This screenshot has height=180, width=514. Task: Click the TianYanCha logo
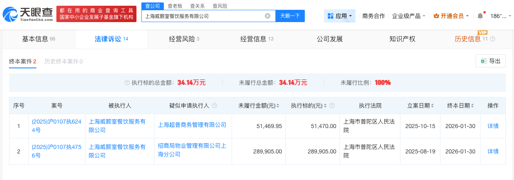[28, 15]
